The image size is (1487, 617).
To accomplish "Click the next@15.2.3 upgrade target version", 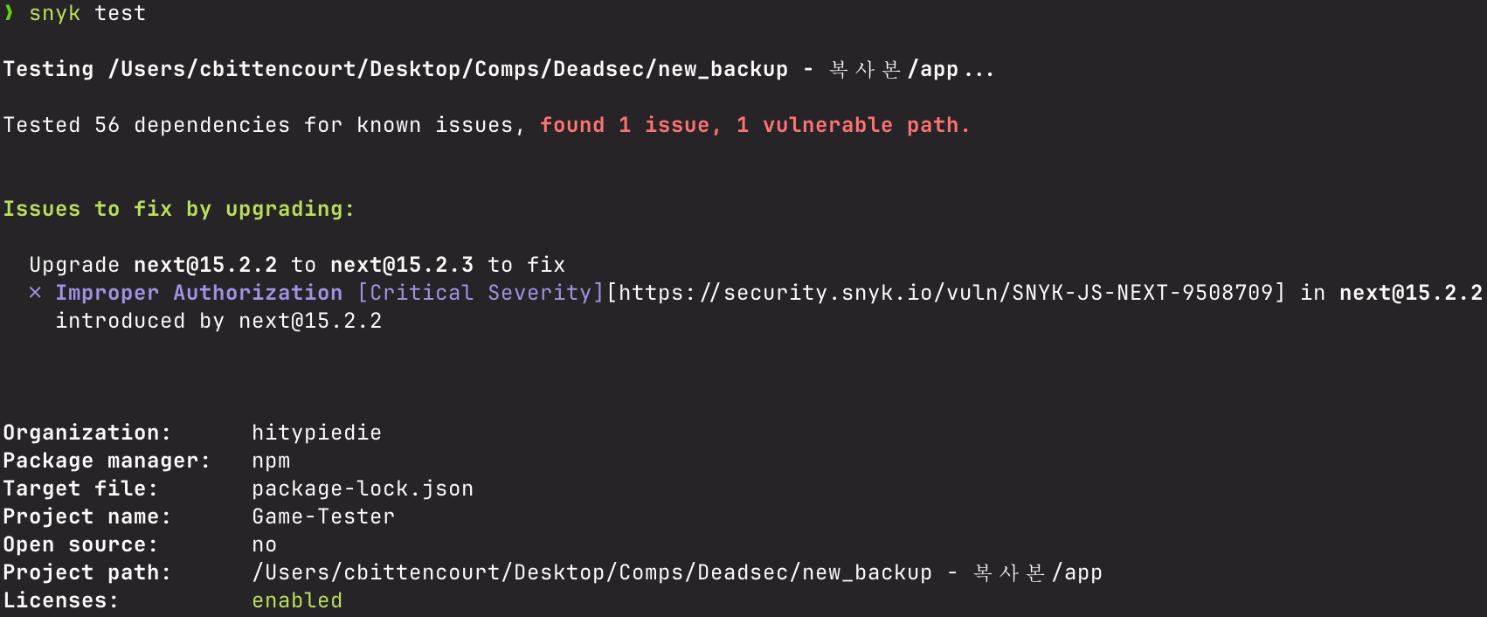I will click(402, 265).
